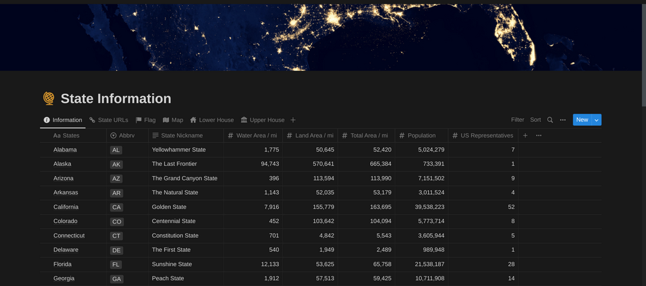Select the Sunshine State nickname cell
This screenshot has width=646, height=286.
point(186,264)
